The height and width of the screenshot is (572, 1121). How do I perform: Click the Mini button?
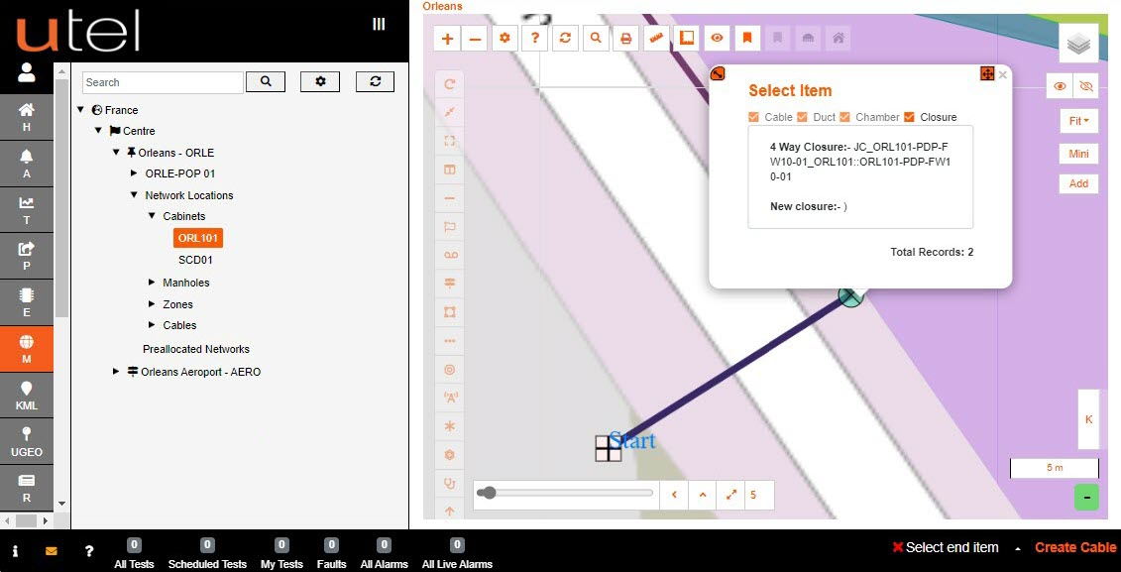coord(1078,154)
